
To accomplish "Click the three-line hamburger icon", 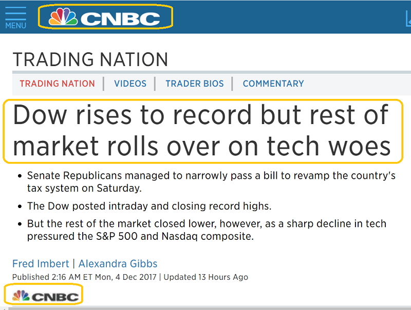I will (15, 13).
